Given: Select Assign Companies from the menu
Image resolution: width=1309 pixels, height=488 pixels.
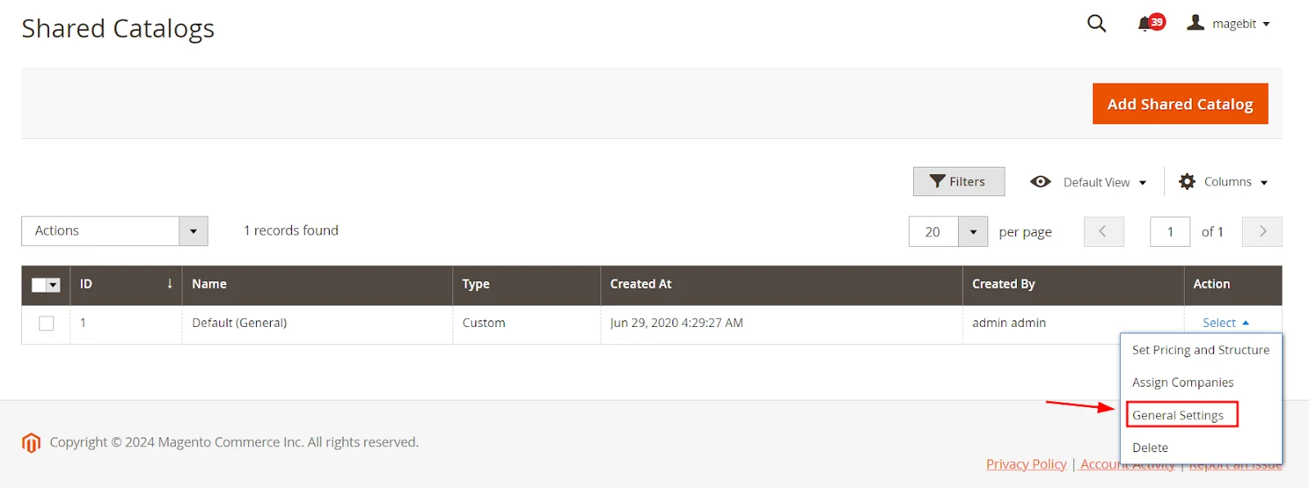Looking at the screenshot, I should point(1182,382).
